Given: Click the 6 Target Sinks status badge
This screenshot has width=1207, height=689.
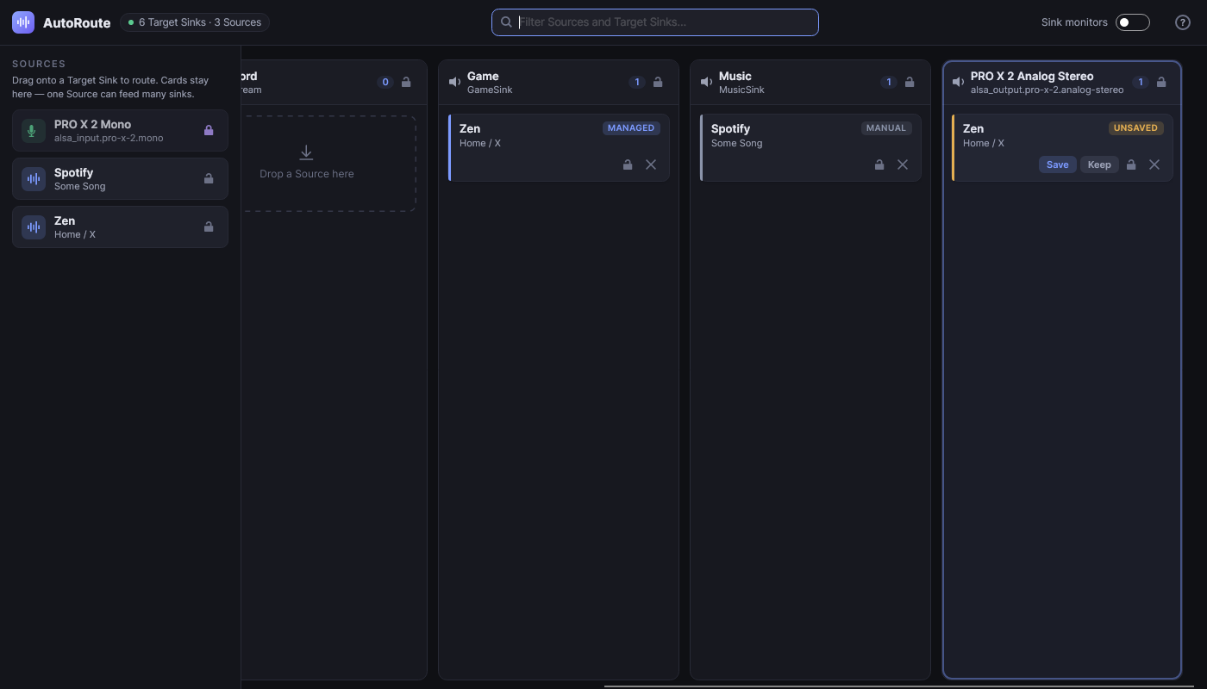Looking at the screenshot, I should coord(195,22).
